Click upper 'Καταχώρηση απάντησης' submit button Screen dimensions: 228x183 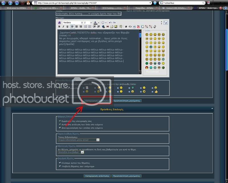97,101
